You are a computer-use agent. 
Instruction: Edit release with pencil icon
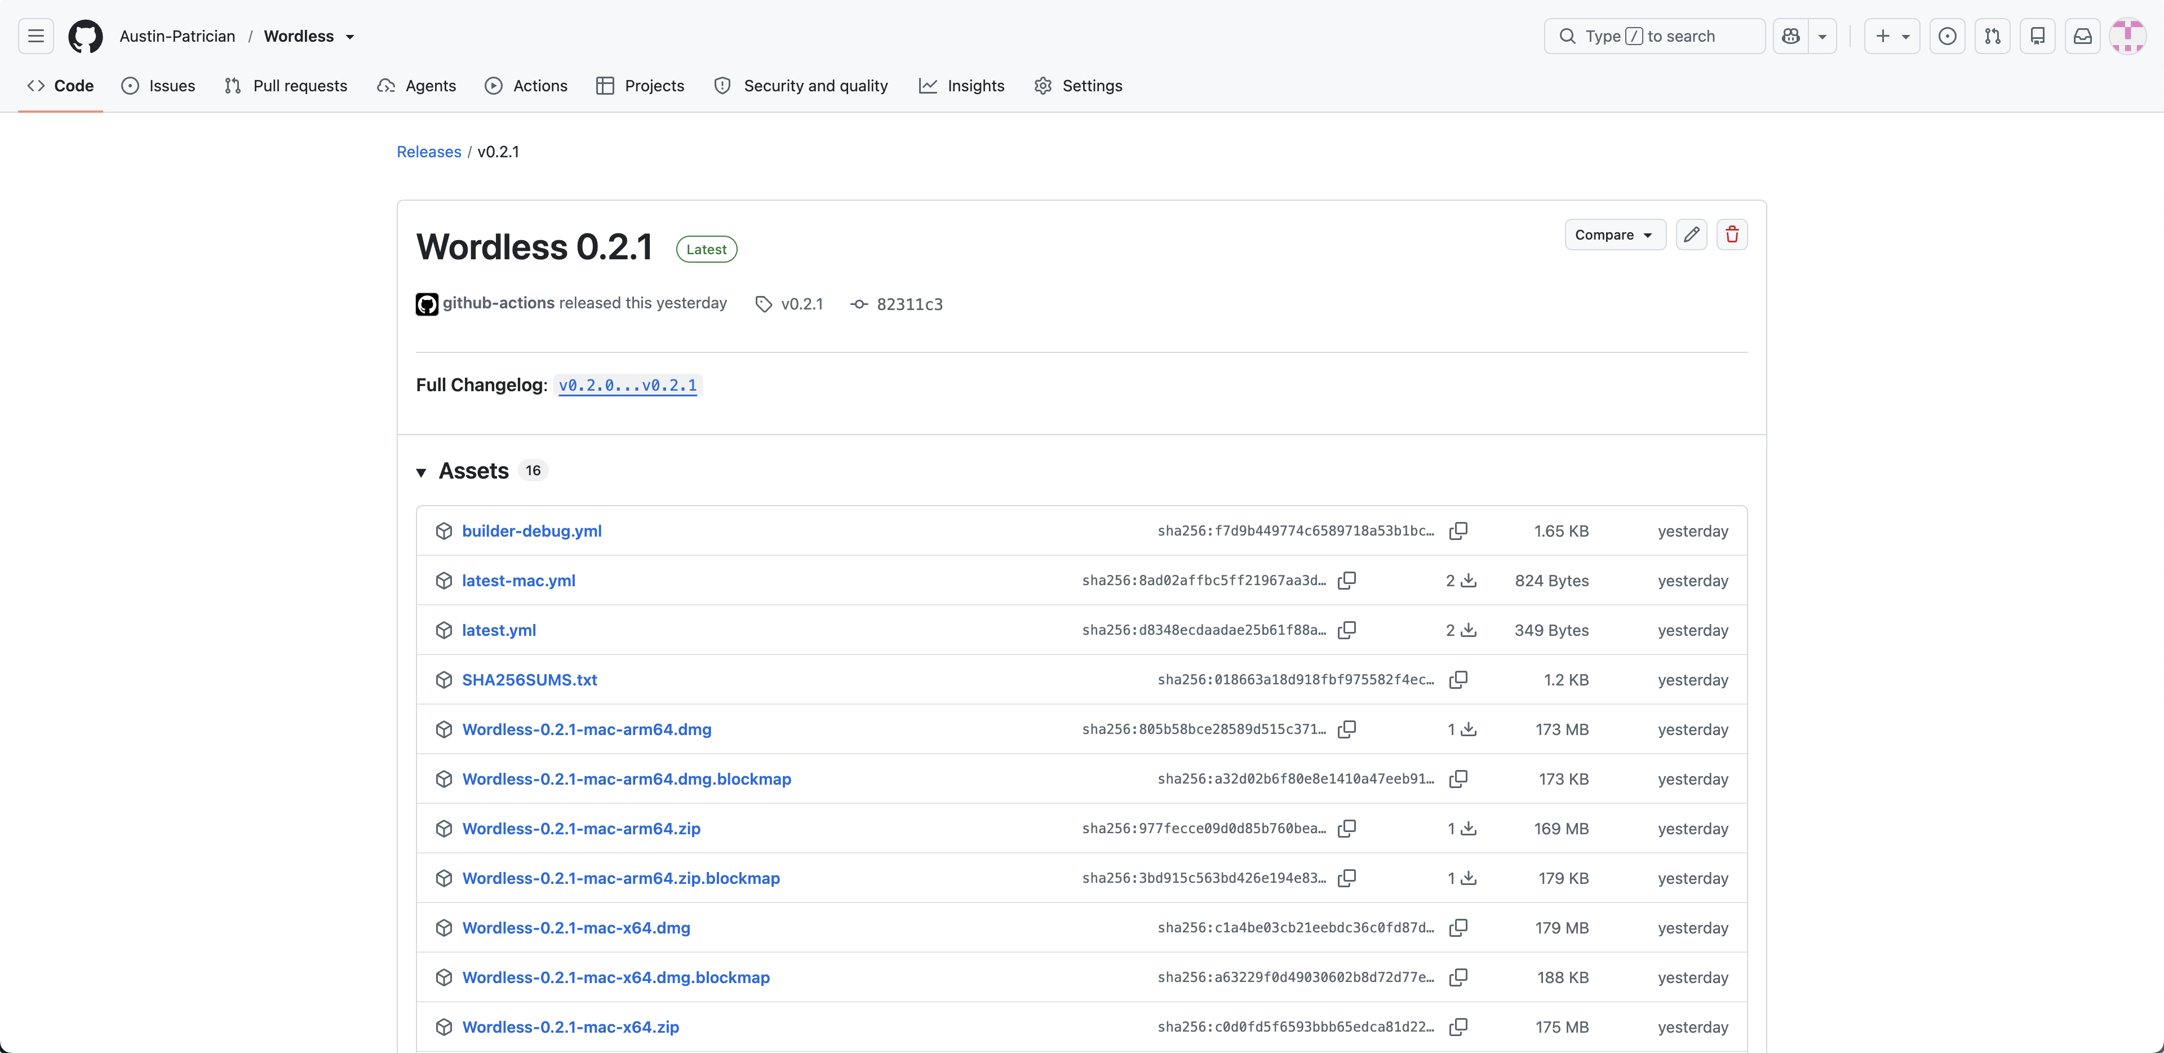point(1691,235)
